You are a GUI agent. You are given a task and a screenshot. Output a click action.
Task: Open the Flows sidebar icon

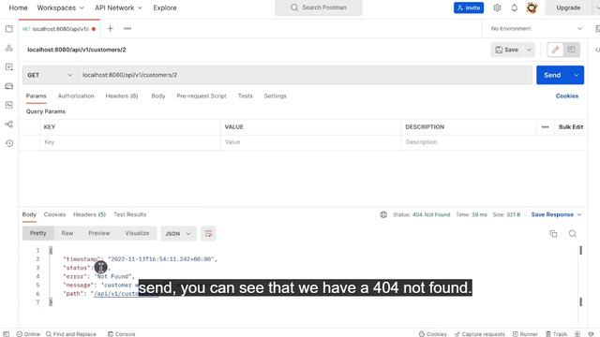(9, 125)
